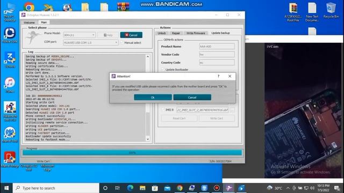Click the log line 'Phone connect successfully'
The width and height of the screenshot is (344, 193).
pos(45,116)
